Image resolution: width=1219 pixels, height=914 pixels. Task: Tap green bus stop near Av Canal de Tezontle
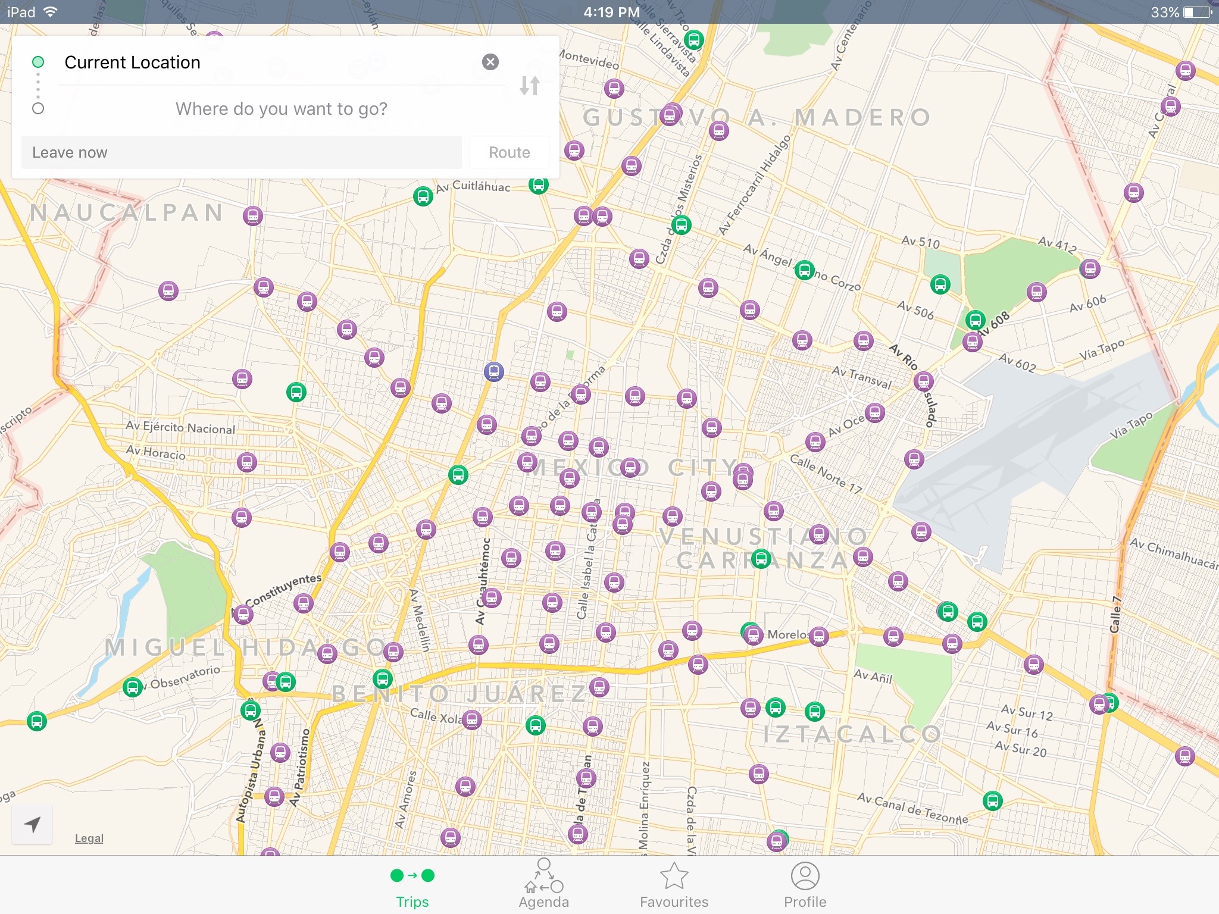pyautogui.click(x=992, y=801)
